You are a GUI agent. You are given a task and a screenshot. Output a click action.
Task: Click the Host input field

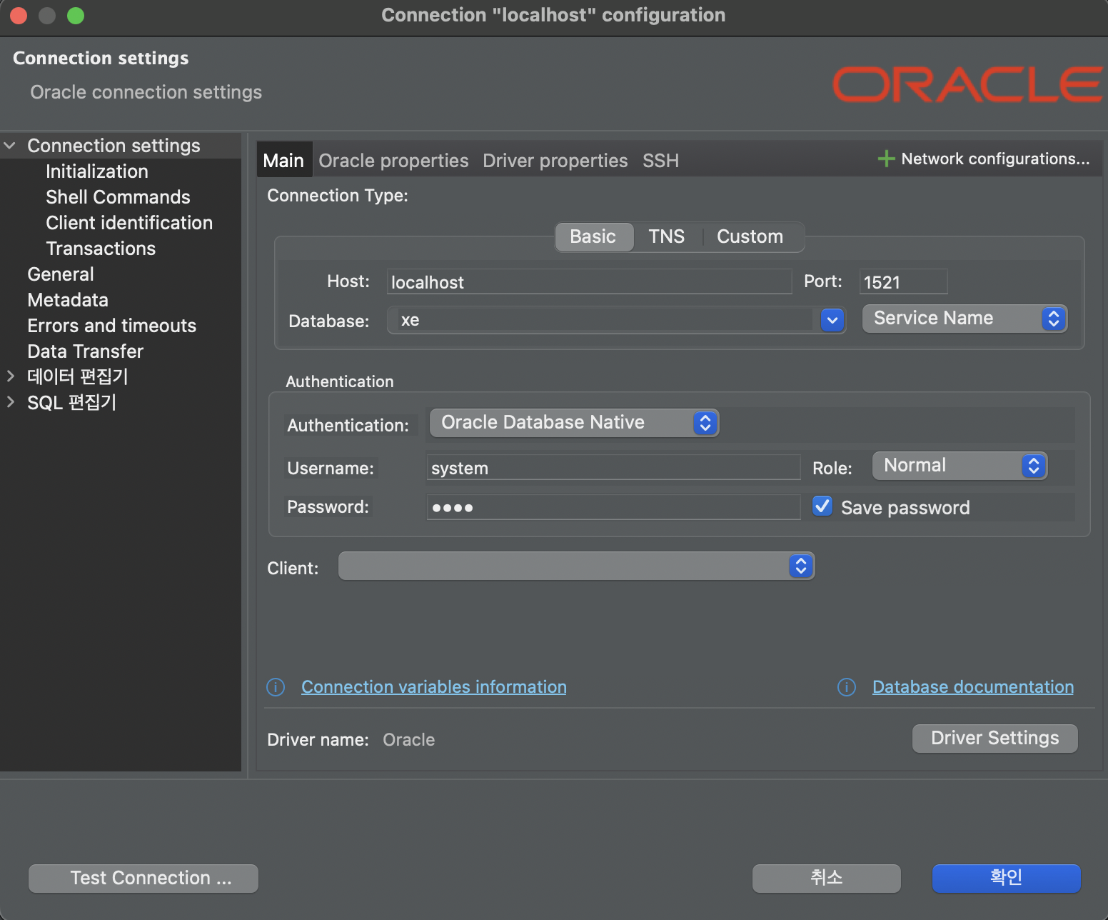(x=589, y=281)
